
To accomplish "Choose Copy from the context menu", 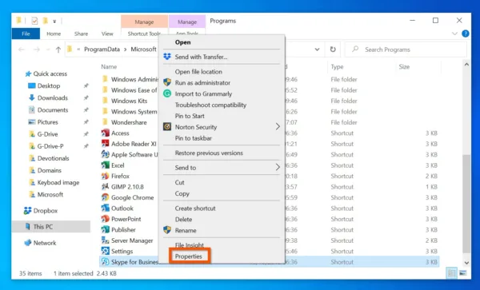I will [182, 193].
